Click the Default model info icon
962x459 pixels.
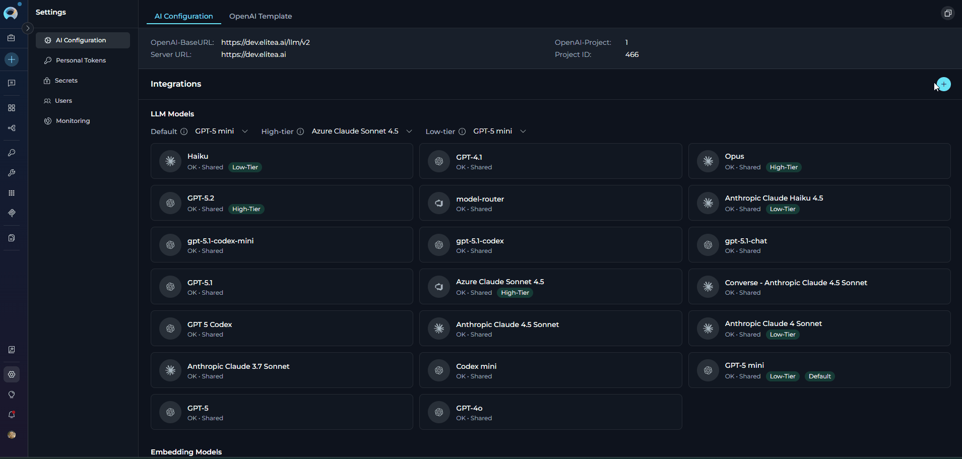click(184, 132)
